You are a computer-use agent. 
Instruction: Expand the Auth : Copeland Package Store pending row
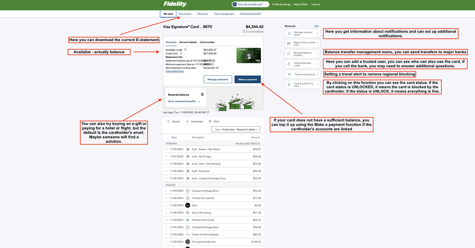tap(166, 178)
